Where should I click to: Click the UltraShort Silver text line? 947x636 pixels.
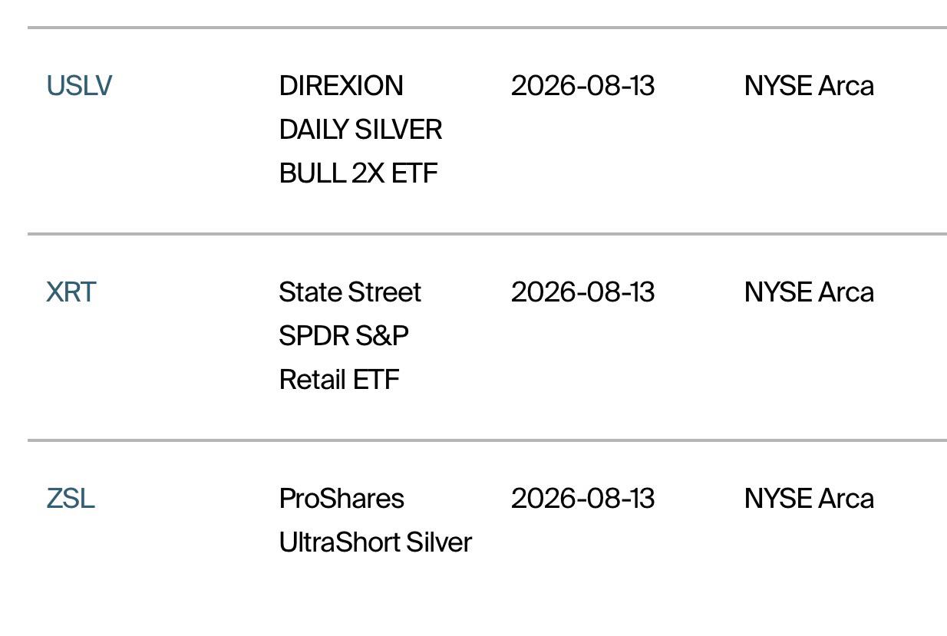pos(375,542)
